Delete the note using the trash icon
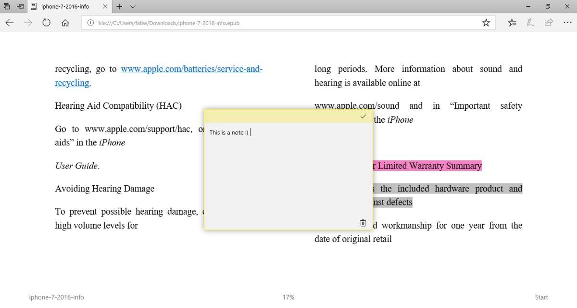The width and height of the screenshot is (577, 308). coord(363,223)
